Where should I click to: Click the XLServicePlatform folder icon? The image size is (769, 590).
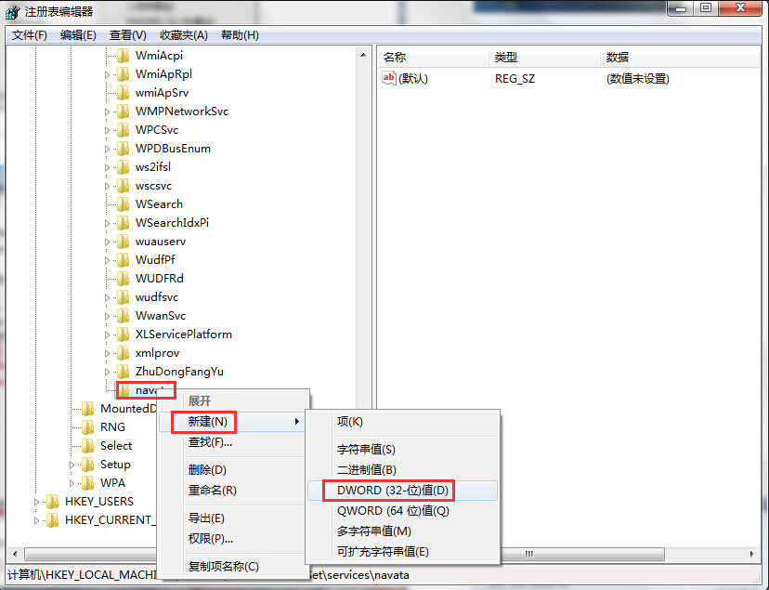[124, 334]
